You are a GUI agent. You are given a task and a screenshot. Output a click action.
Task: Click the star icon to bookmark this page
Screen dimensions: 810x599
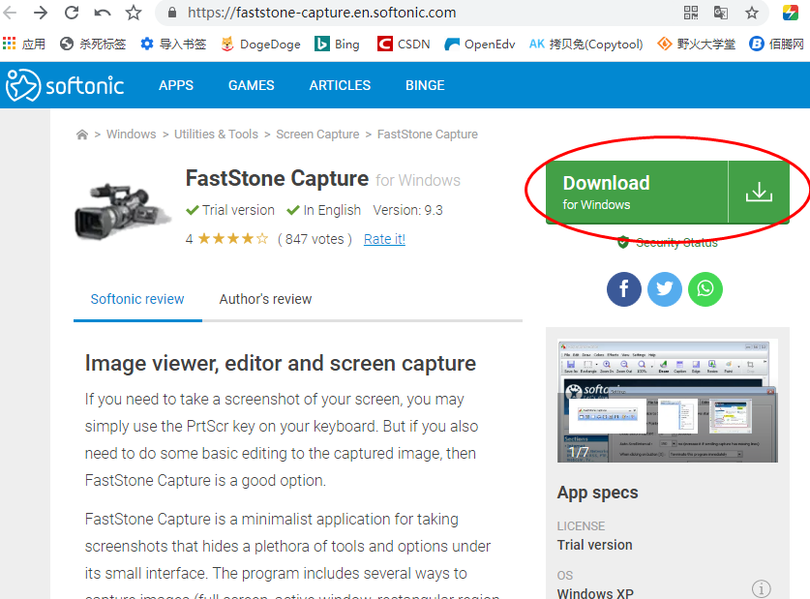pos(751,15)
